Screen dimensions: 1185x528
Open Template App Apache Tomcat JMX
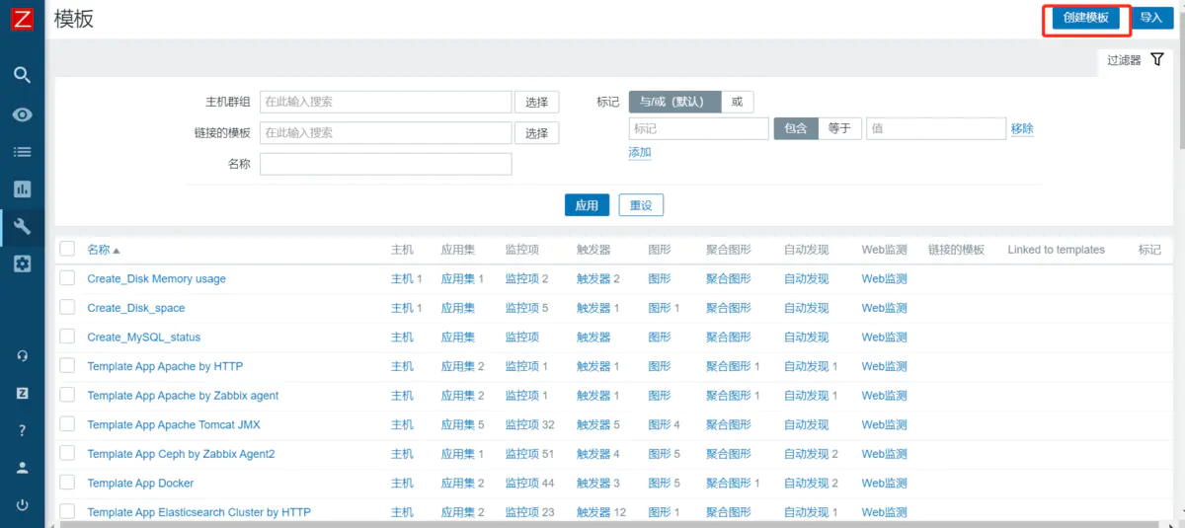(174, 425)
